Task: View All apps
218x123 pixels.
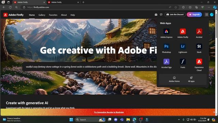Action: click(x=191, y=79)
